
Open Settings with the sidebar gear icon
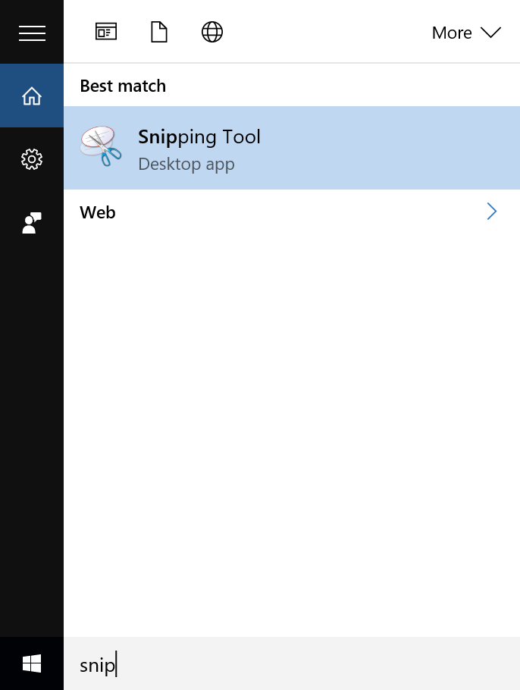[x=31, y=159]
